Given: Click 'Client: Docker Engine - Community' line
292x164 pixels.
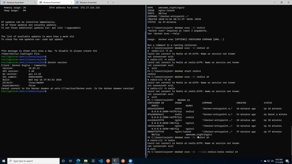Looking at the screenshot, I should click(x=24, y=66).
